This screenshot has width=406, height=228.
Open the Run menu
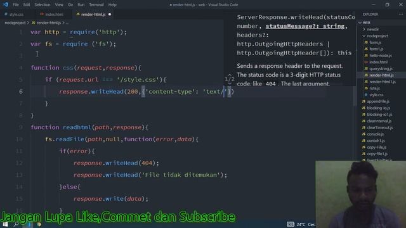click(81, 4)
